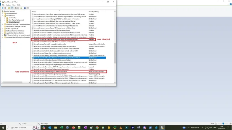Image resolution: width=232 pixels, height=130 pixels.
Task: Collapse the Local Policies tree node
Action: point(2,16)
